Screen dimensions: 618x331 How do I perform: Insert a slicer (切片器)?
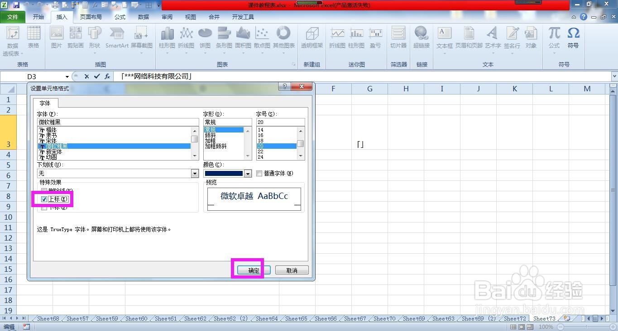pyautogui.click(x=398, y=38)
